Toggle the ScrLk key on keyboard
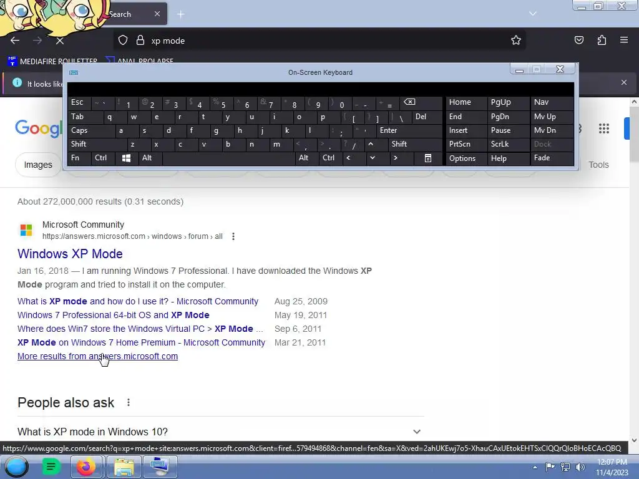Viewport: 639px width, 479px height. point(508,144)
